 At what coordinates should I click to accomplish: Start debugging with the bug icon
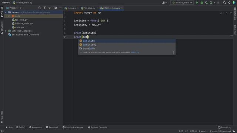(x=202, y=3)
